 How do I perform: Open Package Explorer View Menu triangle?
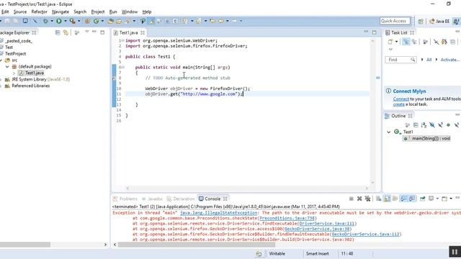coord(86,32)
